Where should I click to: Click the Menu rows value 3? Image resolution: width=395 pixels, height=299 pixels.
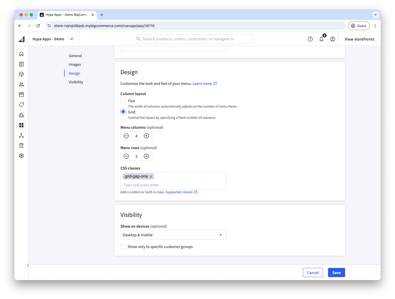(x=136, y=157)
